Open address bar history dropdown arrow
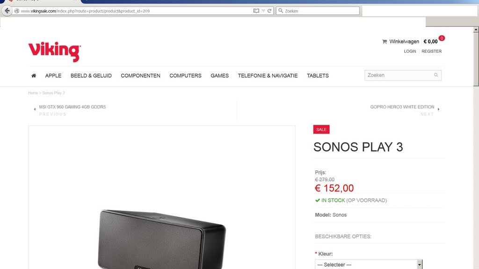 pyautogui.click(x=263, y=11)
